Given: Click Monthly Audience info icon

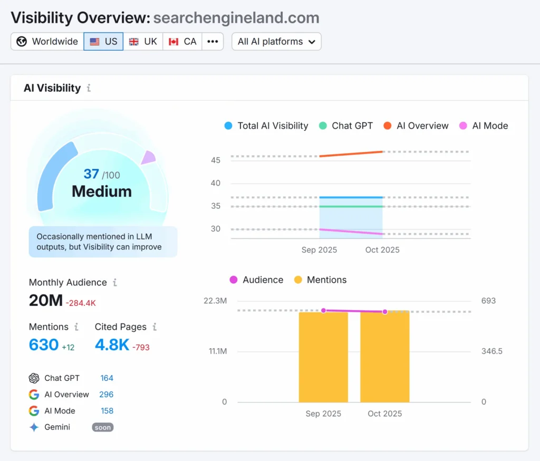Looking at the screenshot, I should pos(115,283).
